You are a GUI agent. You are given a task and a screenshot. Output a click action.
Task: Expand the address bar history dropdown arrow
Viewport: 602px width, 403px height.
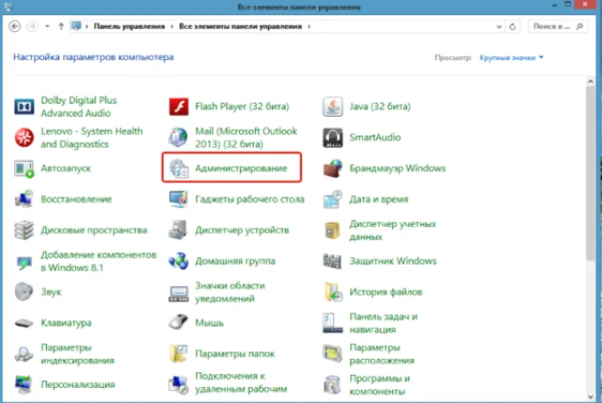click(499, 26)
